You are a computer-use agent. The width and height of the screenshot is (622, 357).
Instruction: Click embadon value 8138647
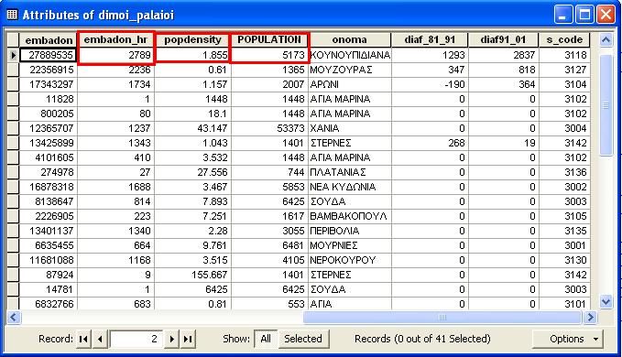point(48,201)
